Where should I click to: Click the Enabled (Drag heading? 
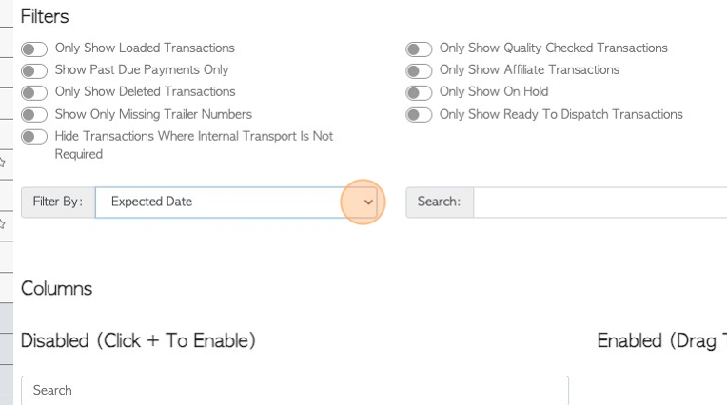tap(661, 341)
